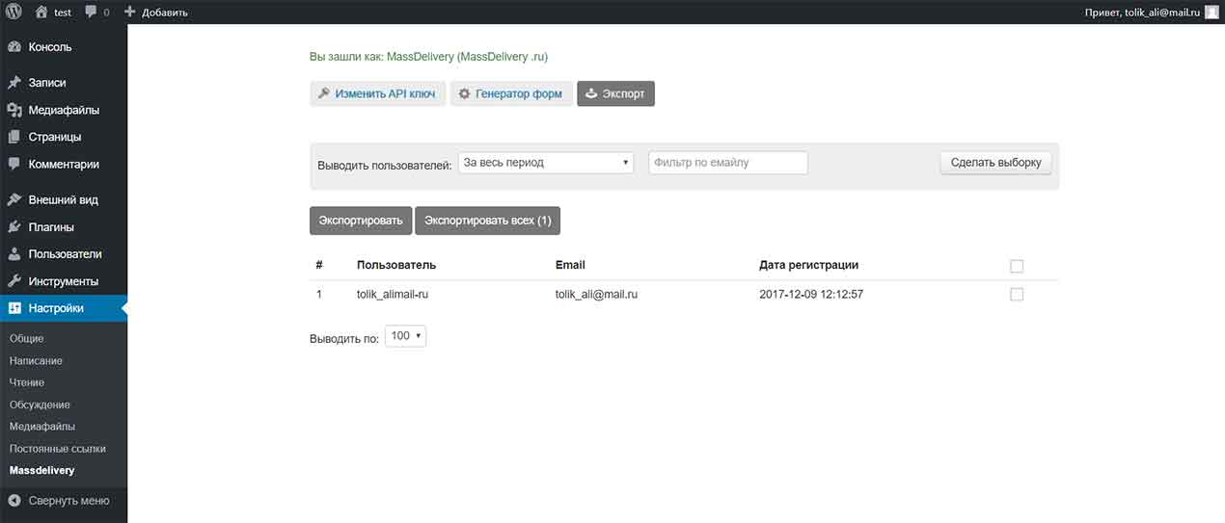Click the Сделать выборку button
The width and height of the screenshot is (1225, 523).
click(x=995, y=163)
